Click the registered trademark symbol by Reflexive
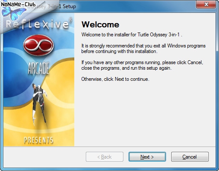This screenshot has width=219, height=171. coord(70,20)
